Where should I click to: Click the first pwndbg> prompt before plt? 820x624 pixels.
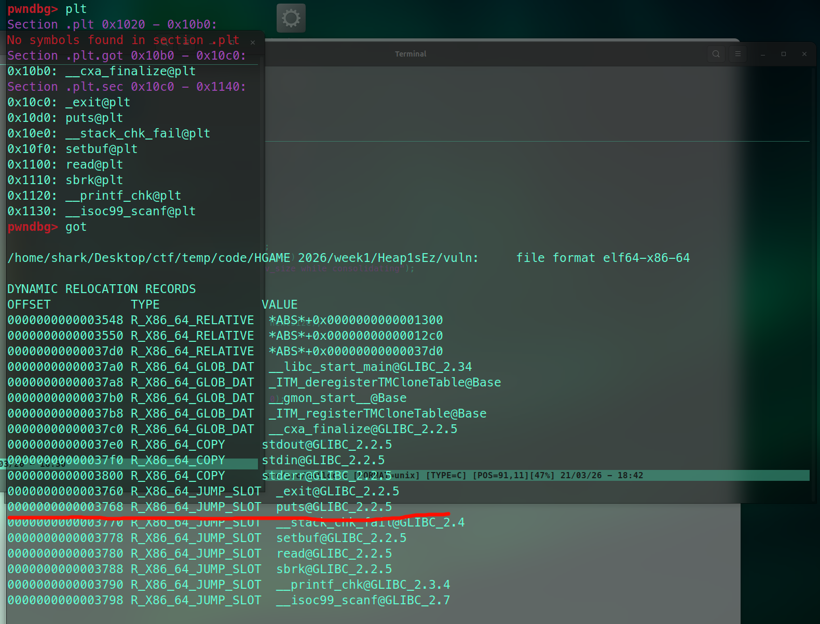pyautogui.click(x=33, y=9)
